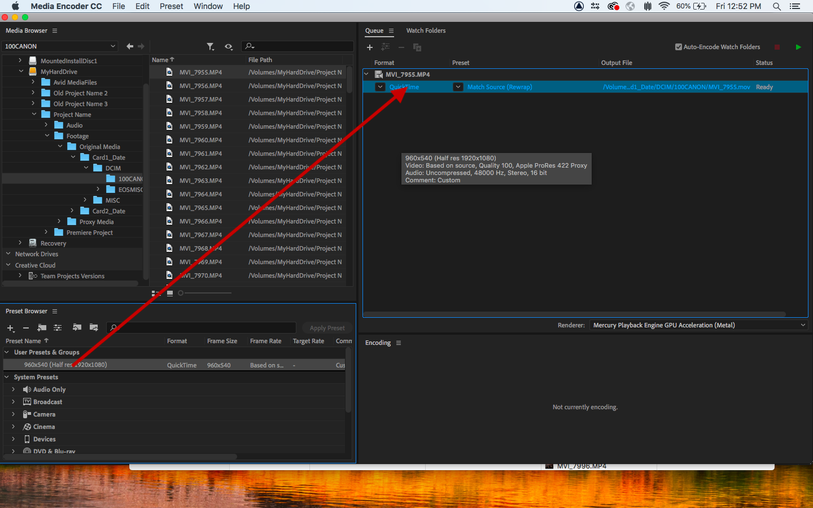Click Remove minus icon in Queue toolbar
This screenshot has height=508, width=813.
tap(401, 47)
